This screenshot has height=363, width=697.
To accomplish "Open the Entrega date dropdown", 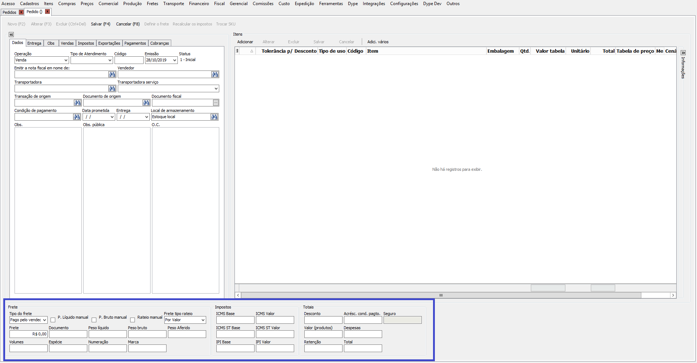I will point(147,117).
